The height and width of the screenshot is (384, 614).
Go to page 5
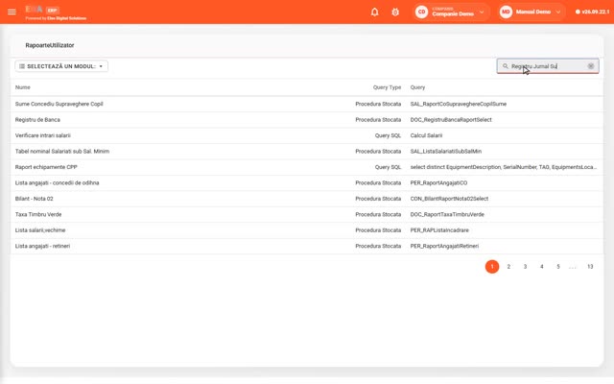[558, 267]
